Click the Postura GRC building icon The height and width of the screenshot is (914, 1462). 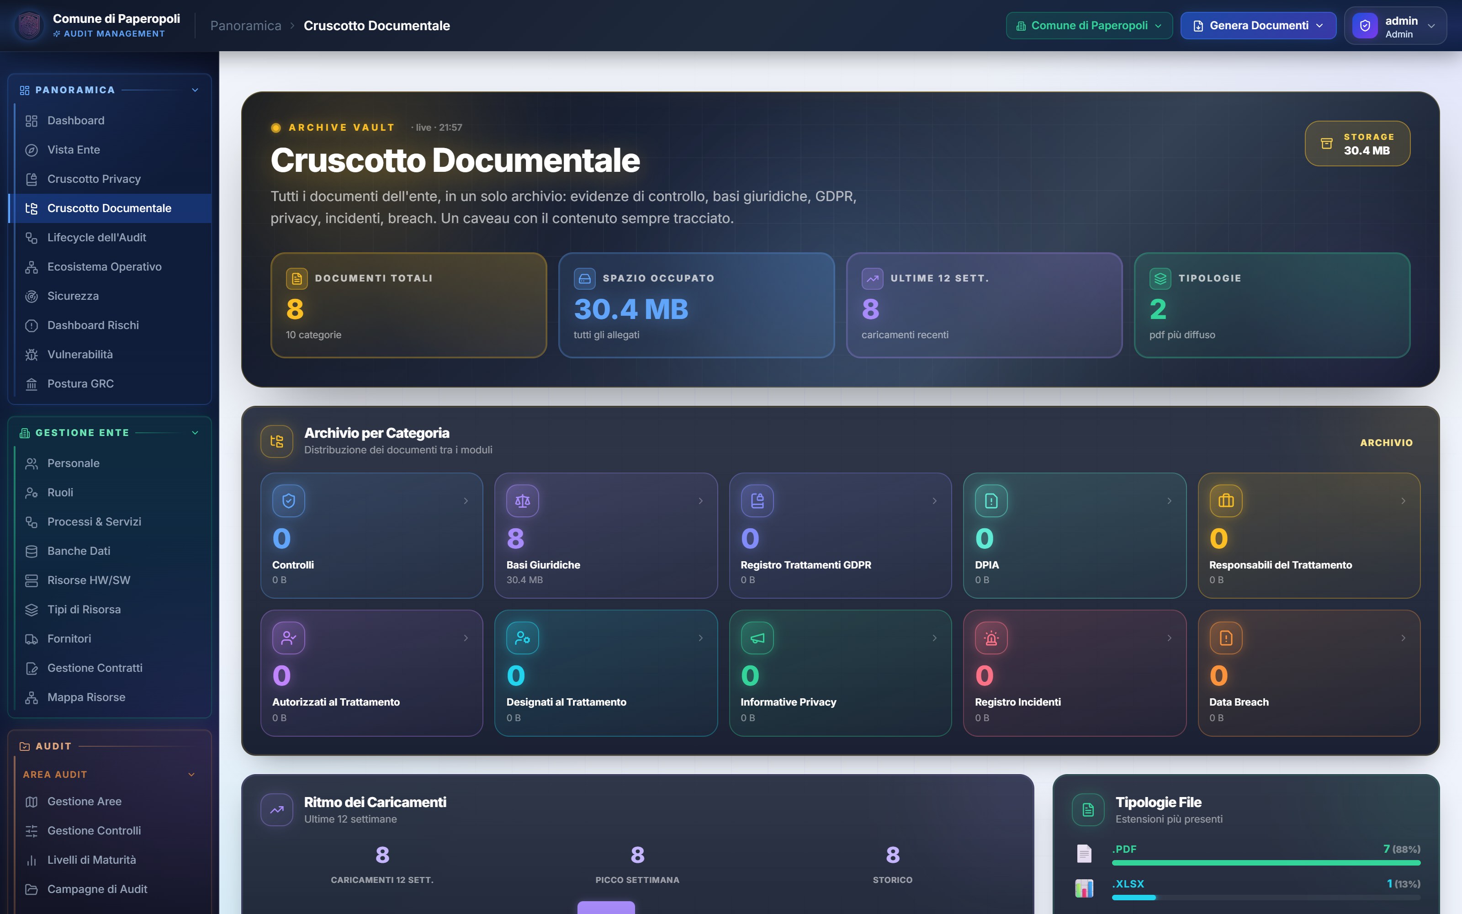click(x=32, y=384)
